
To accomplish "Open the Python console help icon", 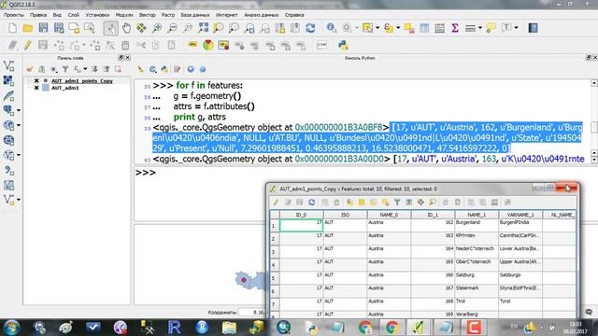I will click(x=203, y=69).
